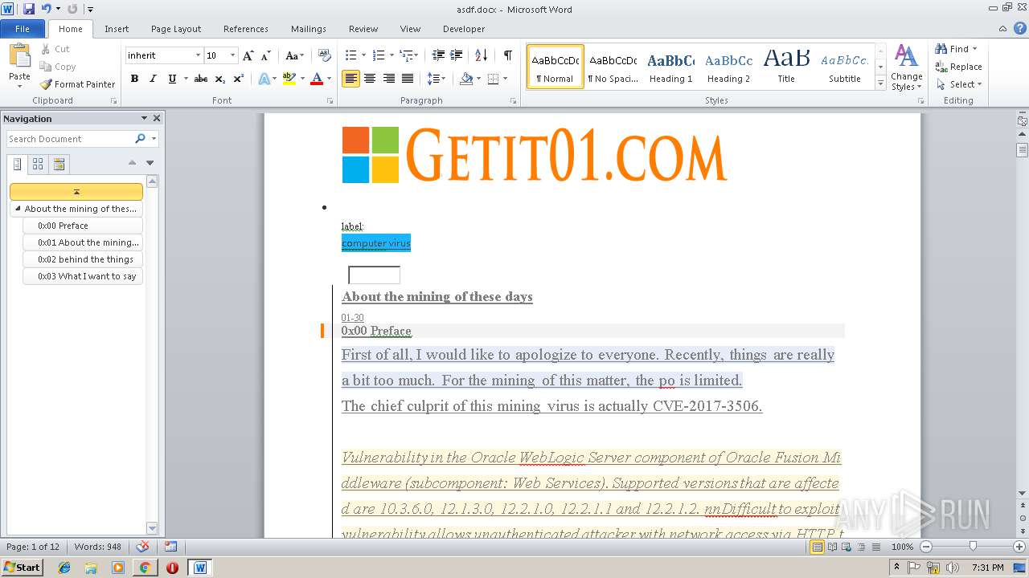1029x578 pixels.
Task: Click the Replace button
Action: tap(958, 67)
